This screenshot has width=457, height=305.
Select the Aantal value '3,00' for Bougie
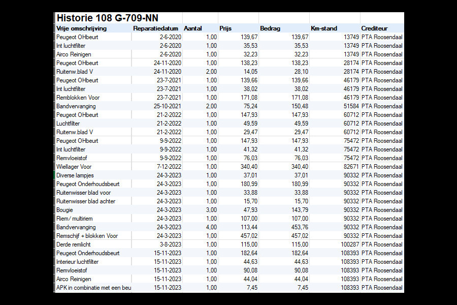click(x=212, y=210)
